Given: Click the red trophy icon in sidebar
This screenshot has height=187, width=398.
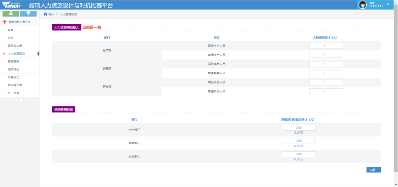Looking at the screenshot, I should pyautogui.click(x=4, y=22).
